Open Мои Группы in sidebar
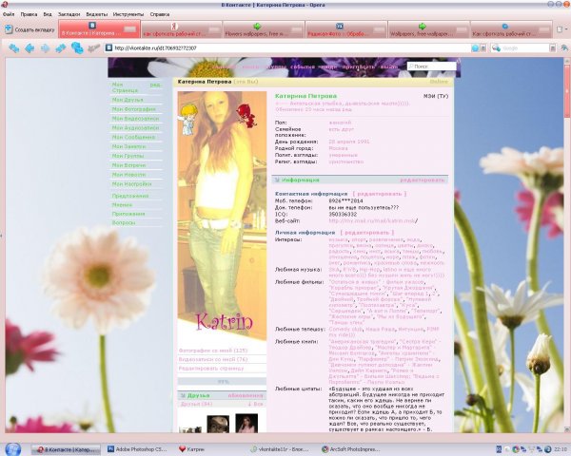The image size is (571, 456). [x=128, y=156]
